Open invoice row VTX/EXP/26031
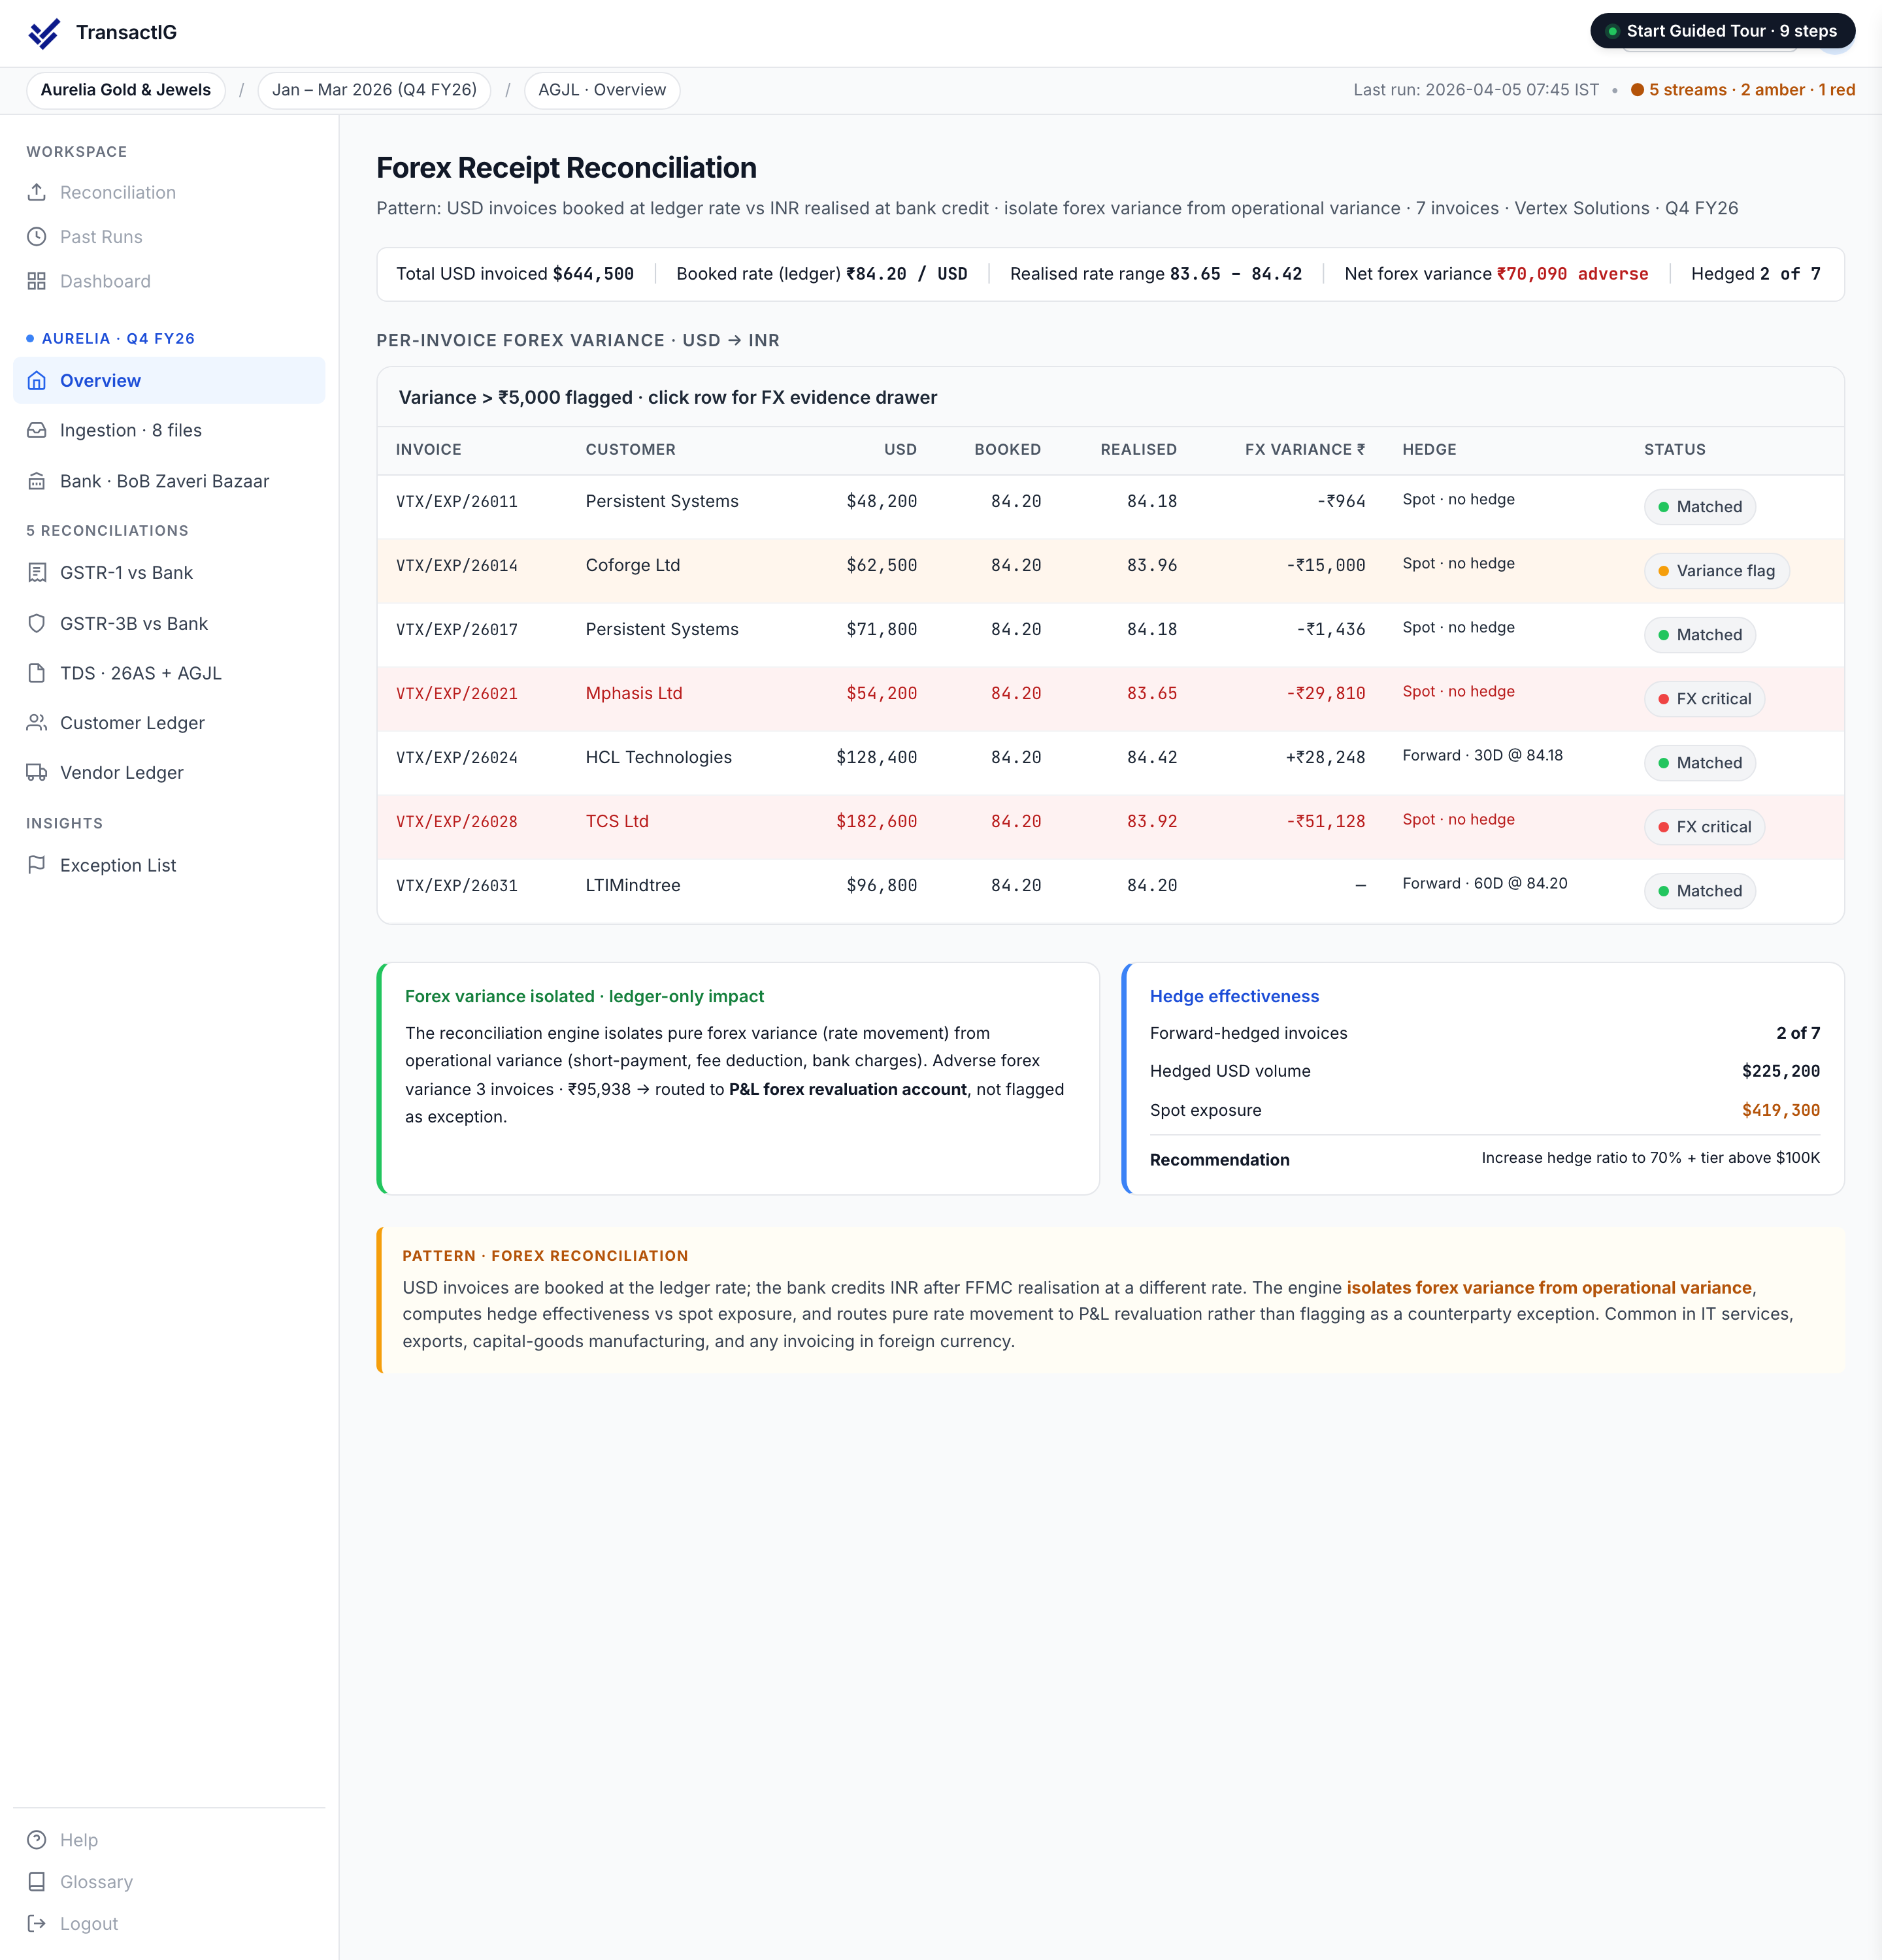1882x1960 pixels. tap(1110, 891)
